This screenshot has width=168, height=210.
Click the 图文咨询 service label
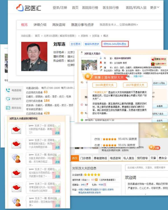tap(17, 108)
